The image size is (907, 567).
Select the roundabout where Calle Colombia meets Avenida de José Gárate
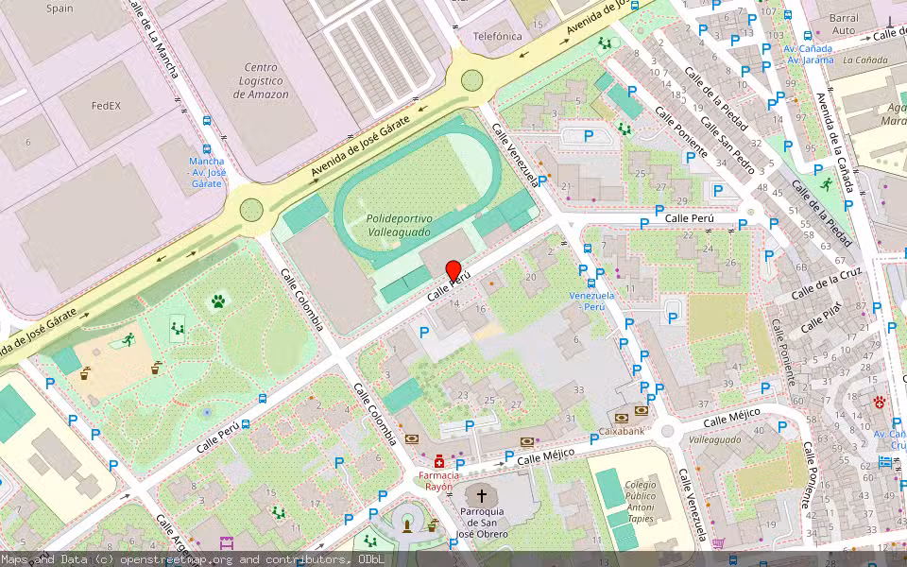click(x=251, y=210)
